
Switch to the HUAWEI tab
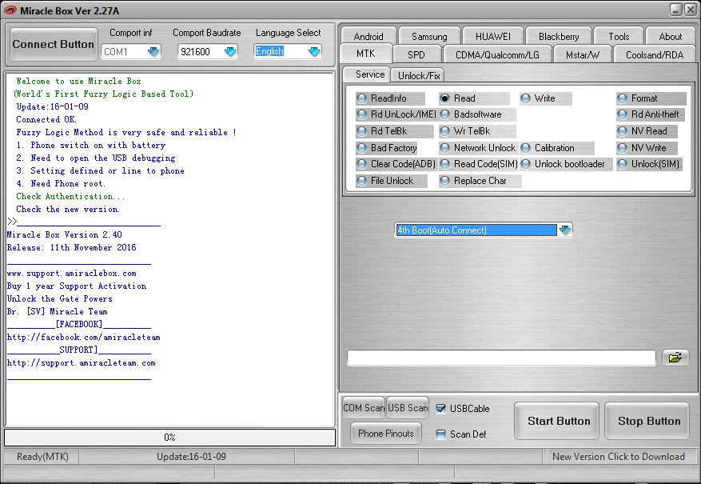(492, 37)
